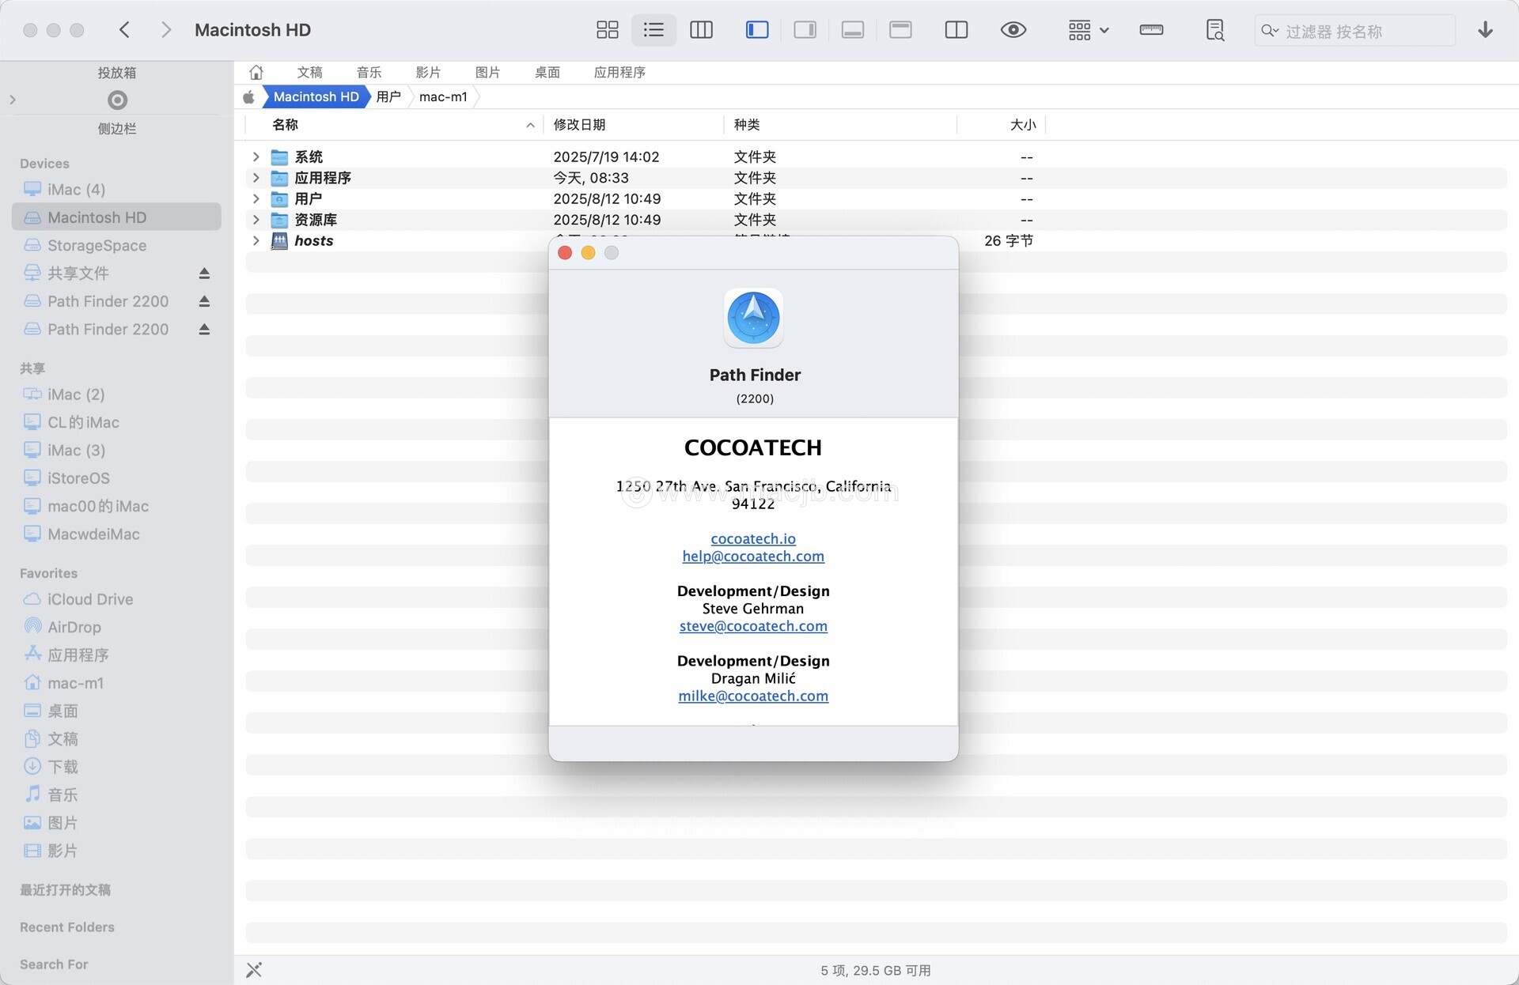
Task: Select mac-m1 in the path bar
Action: (x=443, y=96)
